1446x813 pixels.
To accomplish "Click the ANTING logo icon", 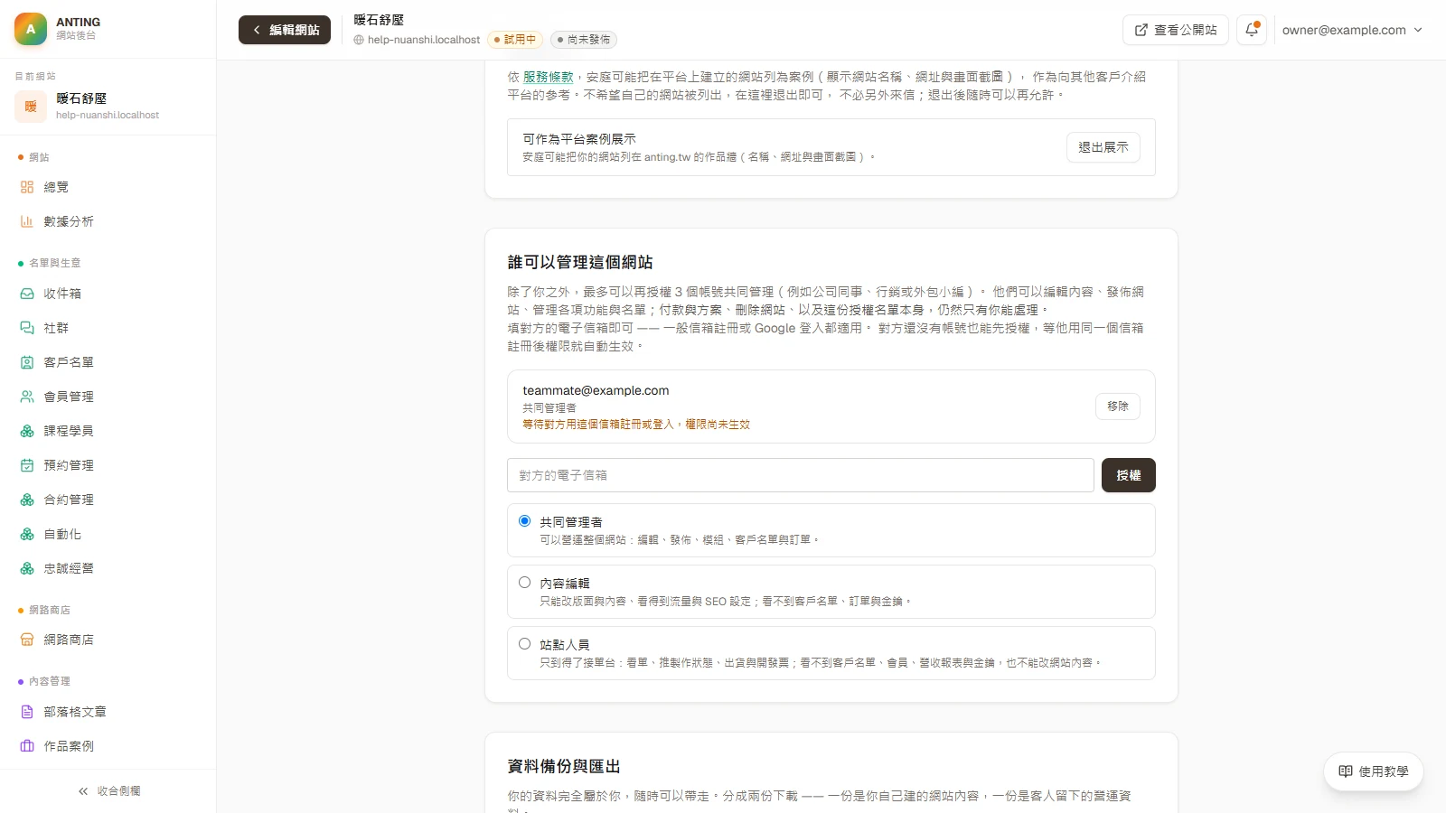I will (x=31, y=29).
